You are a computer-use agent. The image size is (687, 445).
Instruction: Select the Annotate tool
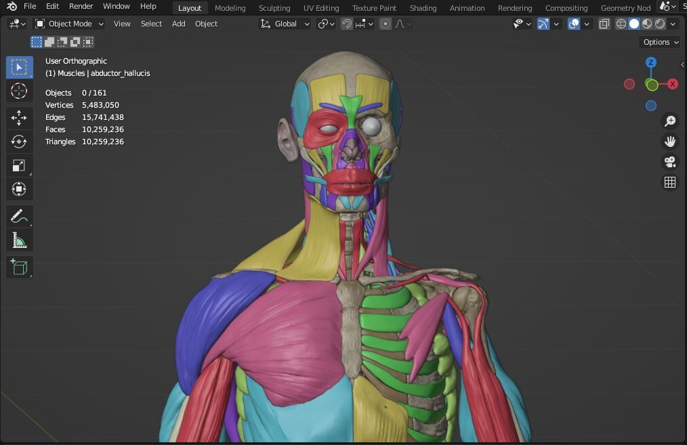19,216
